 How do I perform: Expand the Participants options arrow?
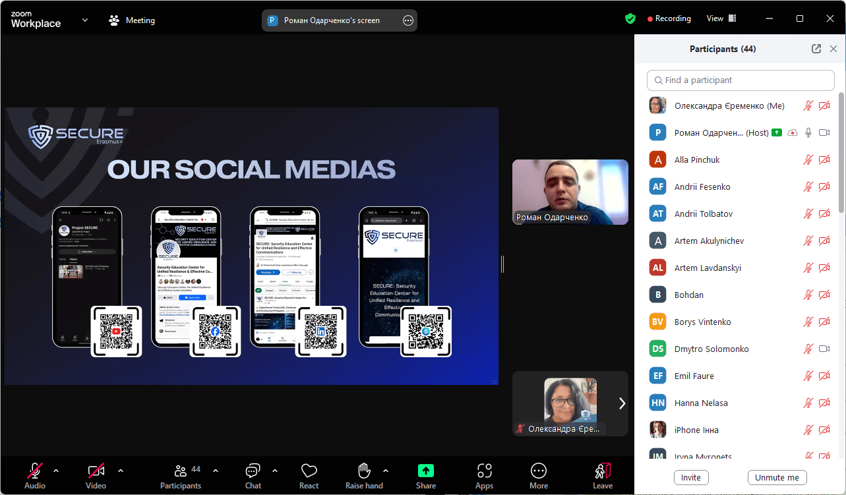(215, 471)
